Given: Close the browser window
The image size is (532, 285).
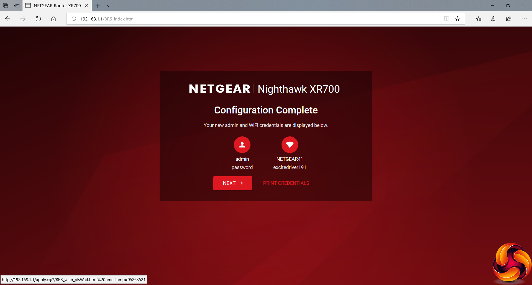Looking at the screenshot, I should [524, 6].
